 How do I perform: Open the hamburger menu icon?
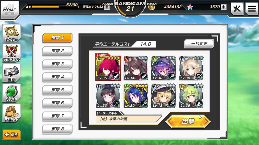(251, 9)
